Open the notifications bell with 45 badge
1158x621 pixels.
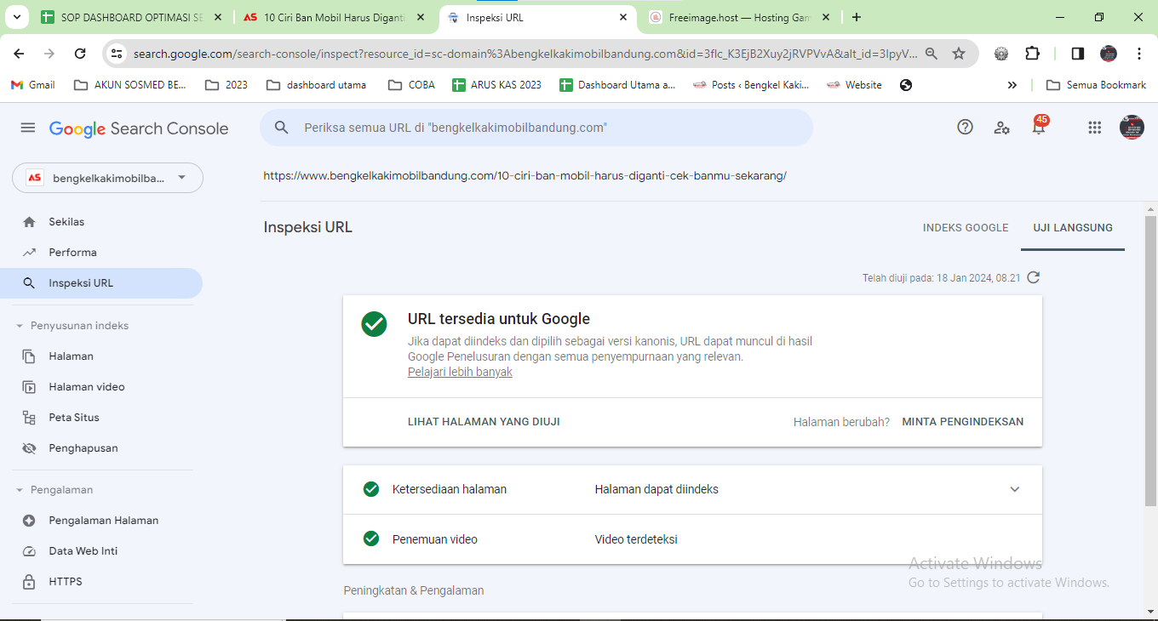(1039, 126)
